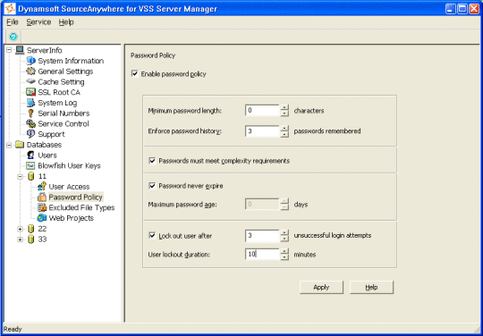Click the Excluded File Types icon
Screen dimensions: 483x336
(42, 207)
